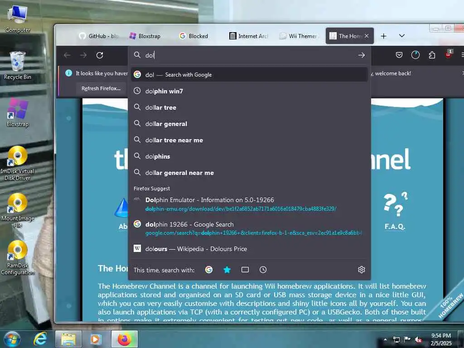Click the Refresh Firefox button
The image size is (464, 348).
(x=101, y=88)
